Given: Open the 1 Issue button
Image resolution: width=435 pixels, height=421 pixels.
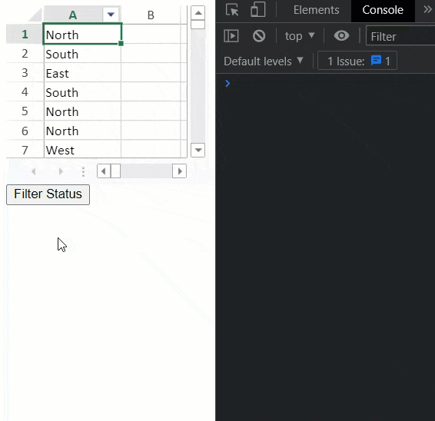Looking at the screenshot, I should coord(357,61).
